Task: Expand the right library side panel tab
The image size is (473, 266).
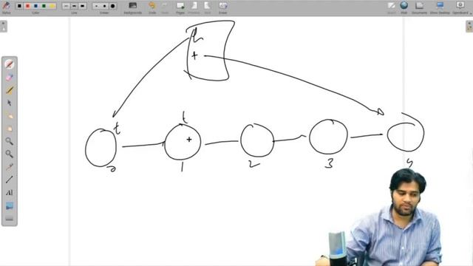Action: (469, 27)
